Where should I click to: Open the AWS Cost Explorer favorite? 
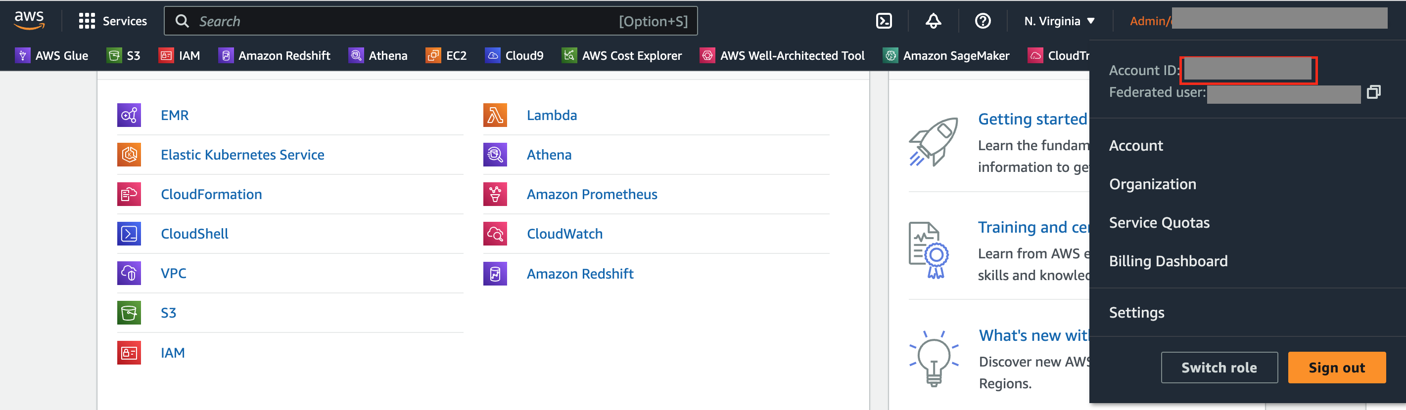622,56
